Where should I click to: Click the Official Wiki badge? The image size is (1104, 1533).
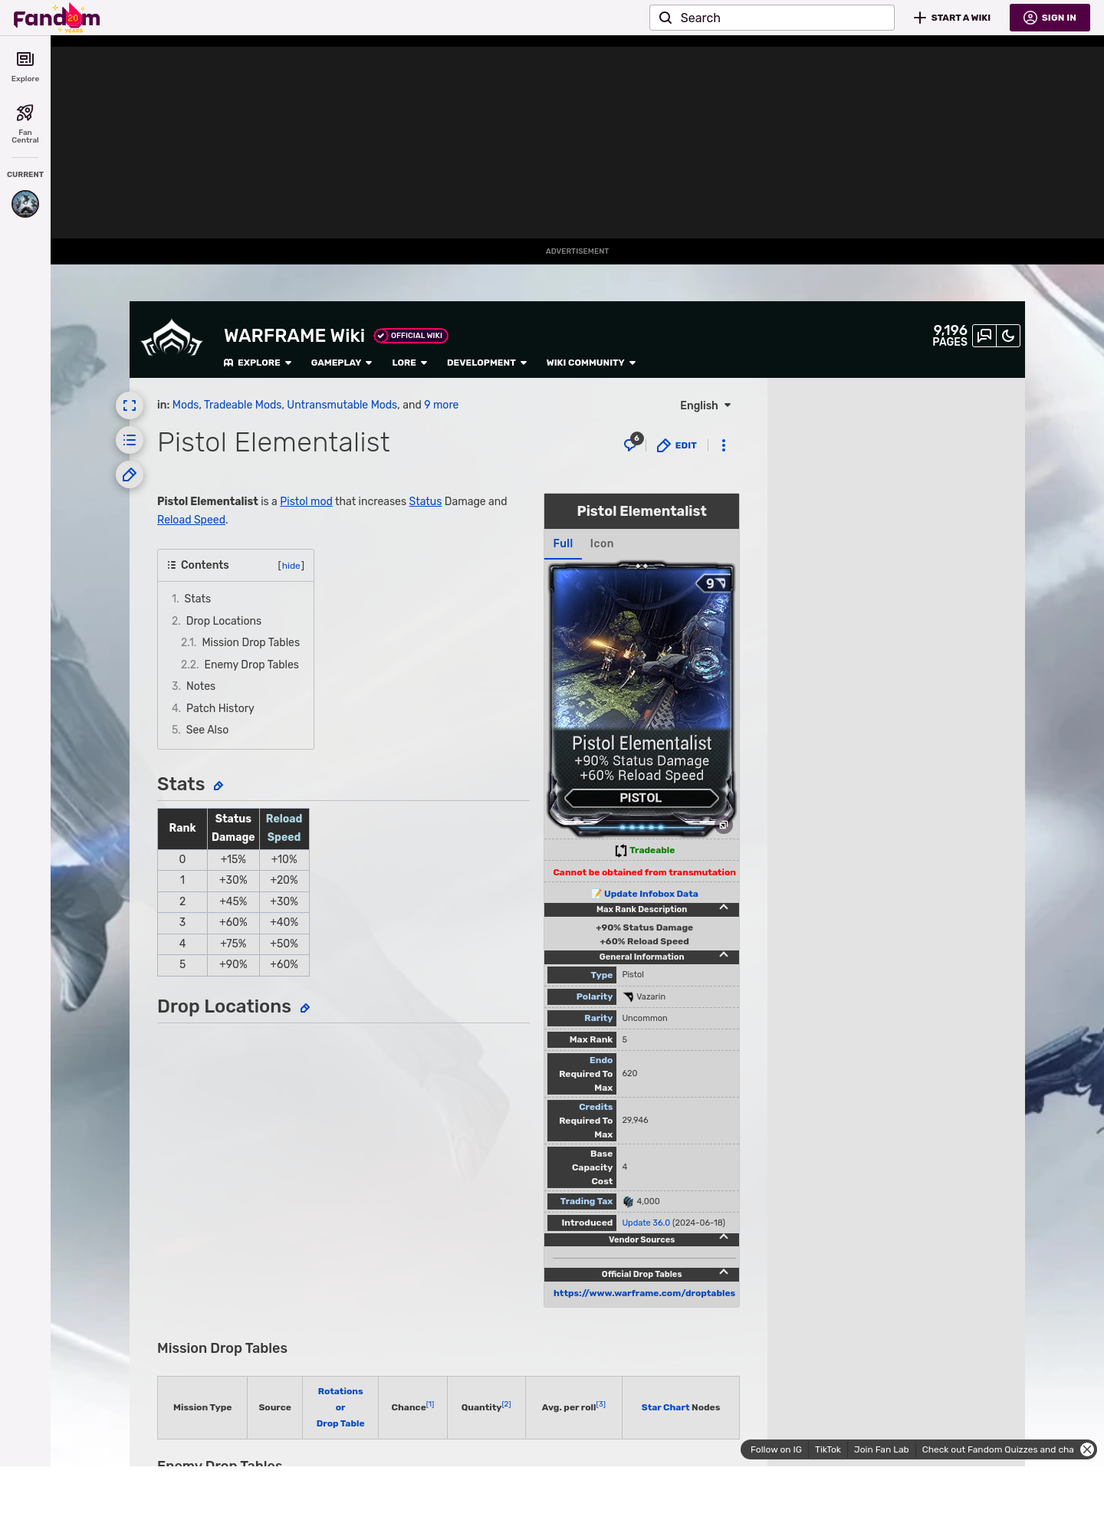click(411, 336)
